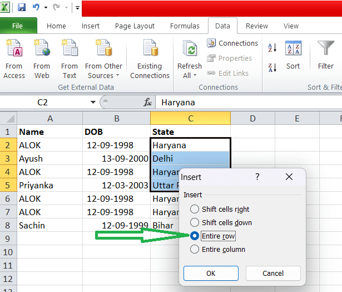The image size is (342, 292).
Task: Select column D header
Action: 252,118
